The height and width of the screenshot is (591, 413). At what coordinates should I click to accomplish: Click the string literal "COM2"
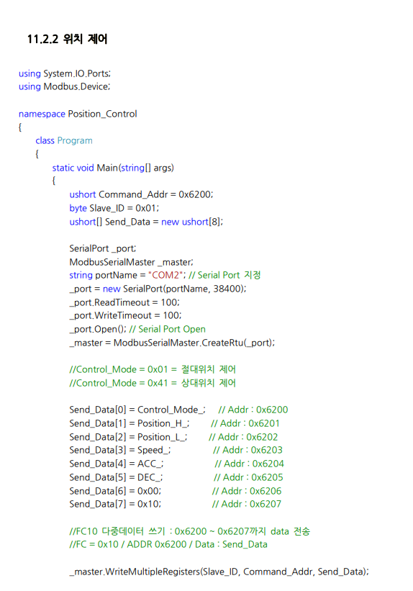coord(165,275)
